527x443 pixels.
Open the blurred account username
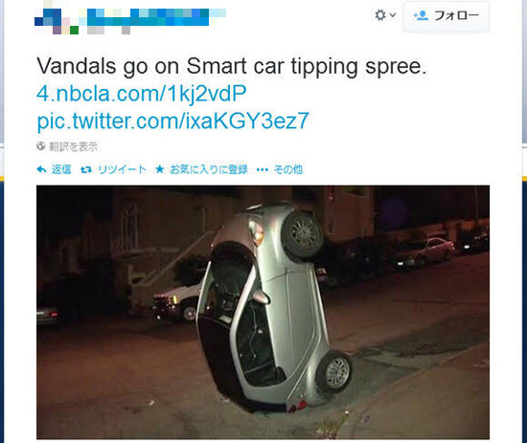156,17
